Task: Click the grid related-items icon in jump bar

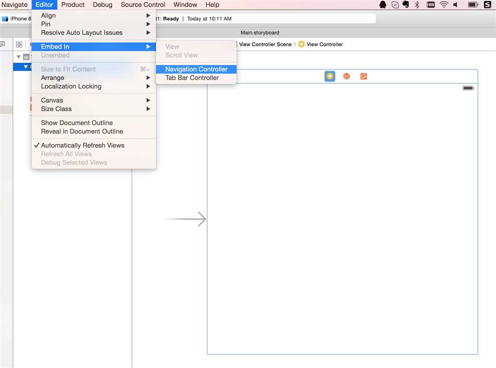Action: click(x=19, y=44)
